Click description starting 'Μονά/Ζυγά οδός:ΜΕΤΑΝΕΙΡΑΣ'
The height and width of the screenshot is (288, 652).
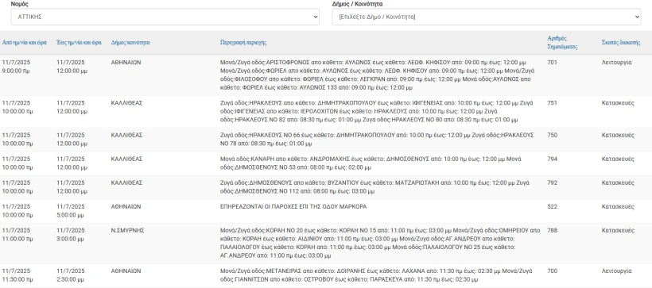point(377,275)
